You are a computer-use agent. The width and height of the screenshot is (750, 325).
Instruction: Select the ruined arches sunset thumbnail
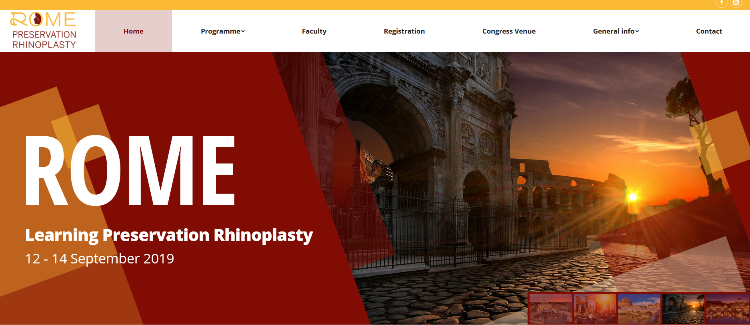[595, 309]
